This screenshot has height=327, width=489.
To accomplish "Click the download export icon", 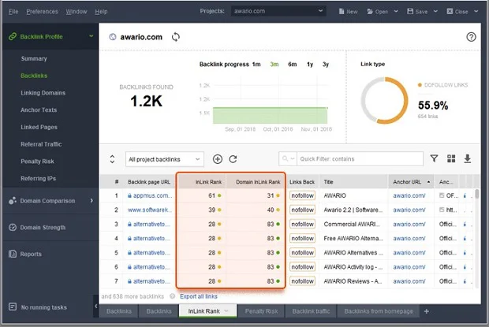I will point(468,159).
